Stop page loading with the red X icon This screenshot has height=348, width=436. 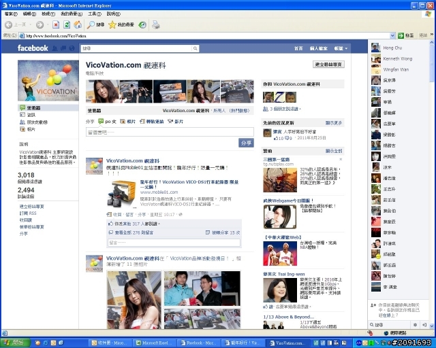(x=56, y=25)
